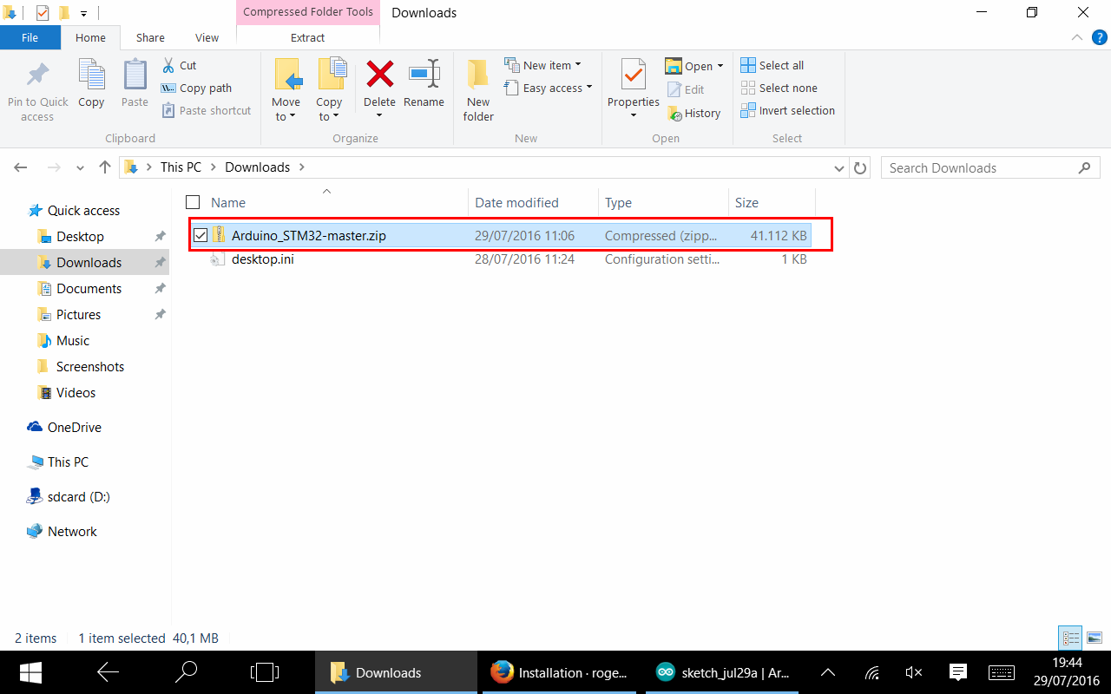The width and height of the screenshot is (1111, 694).
Task: Open Recent locations dropdown arrow
Action: [x=80, y=168]
